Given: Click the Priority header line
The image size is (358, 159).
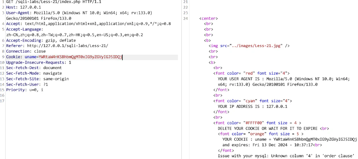Looking at the screenshot, I should click(25, 90).
